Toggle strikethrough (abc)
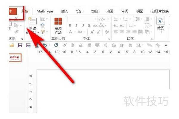 point(95,26)
